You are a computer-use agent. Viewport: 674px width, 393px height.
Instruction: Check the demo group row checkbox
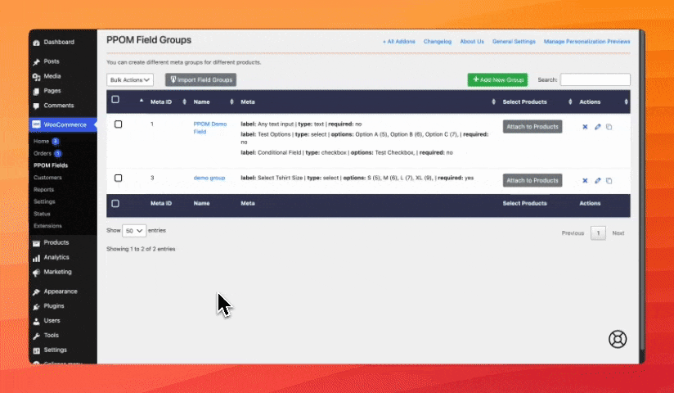coord(119,178)
